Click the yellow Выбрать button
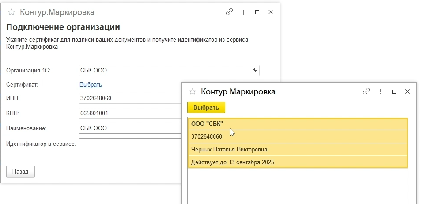The image size is (427, 204). coord(206,107)
